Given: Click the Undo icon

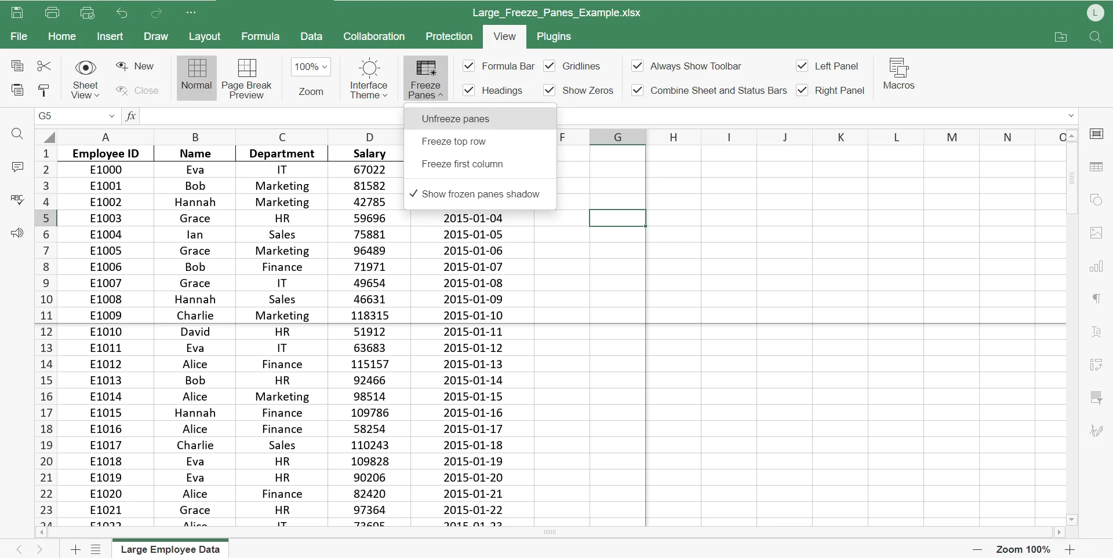Looking at the screenshot, I should (122, 13).
